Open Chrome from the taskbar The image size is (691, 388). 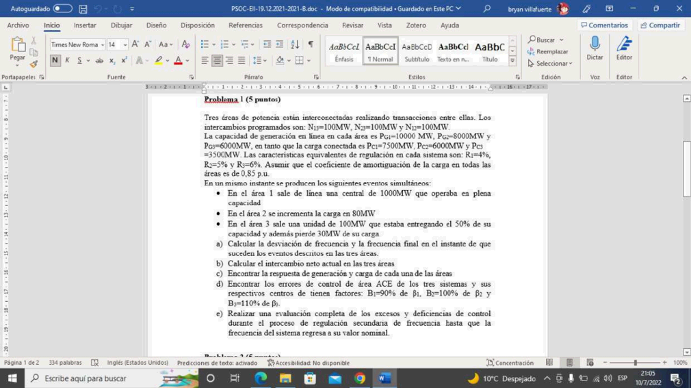click(x=360, y=378)
